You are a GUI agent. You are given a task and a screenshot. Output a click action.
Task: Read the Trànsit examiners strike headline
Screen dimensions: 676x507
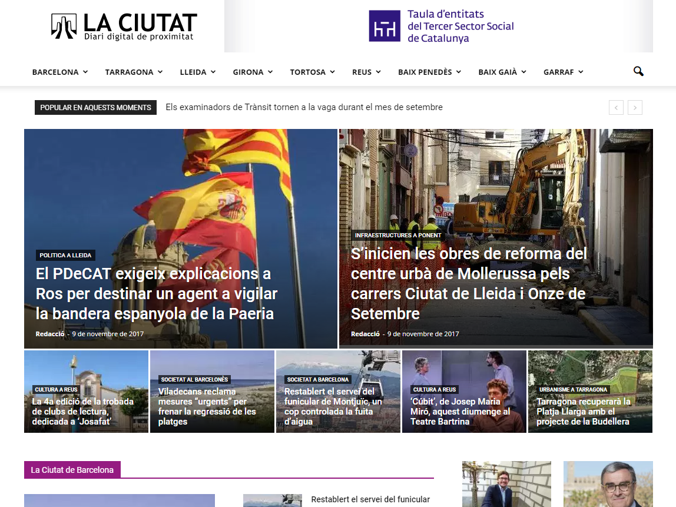[x=304, y=107]
